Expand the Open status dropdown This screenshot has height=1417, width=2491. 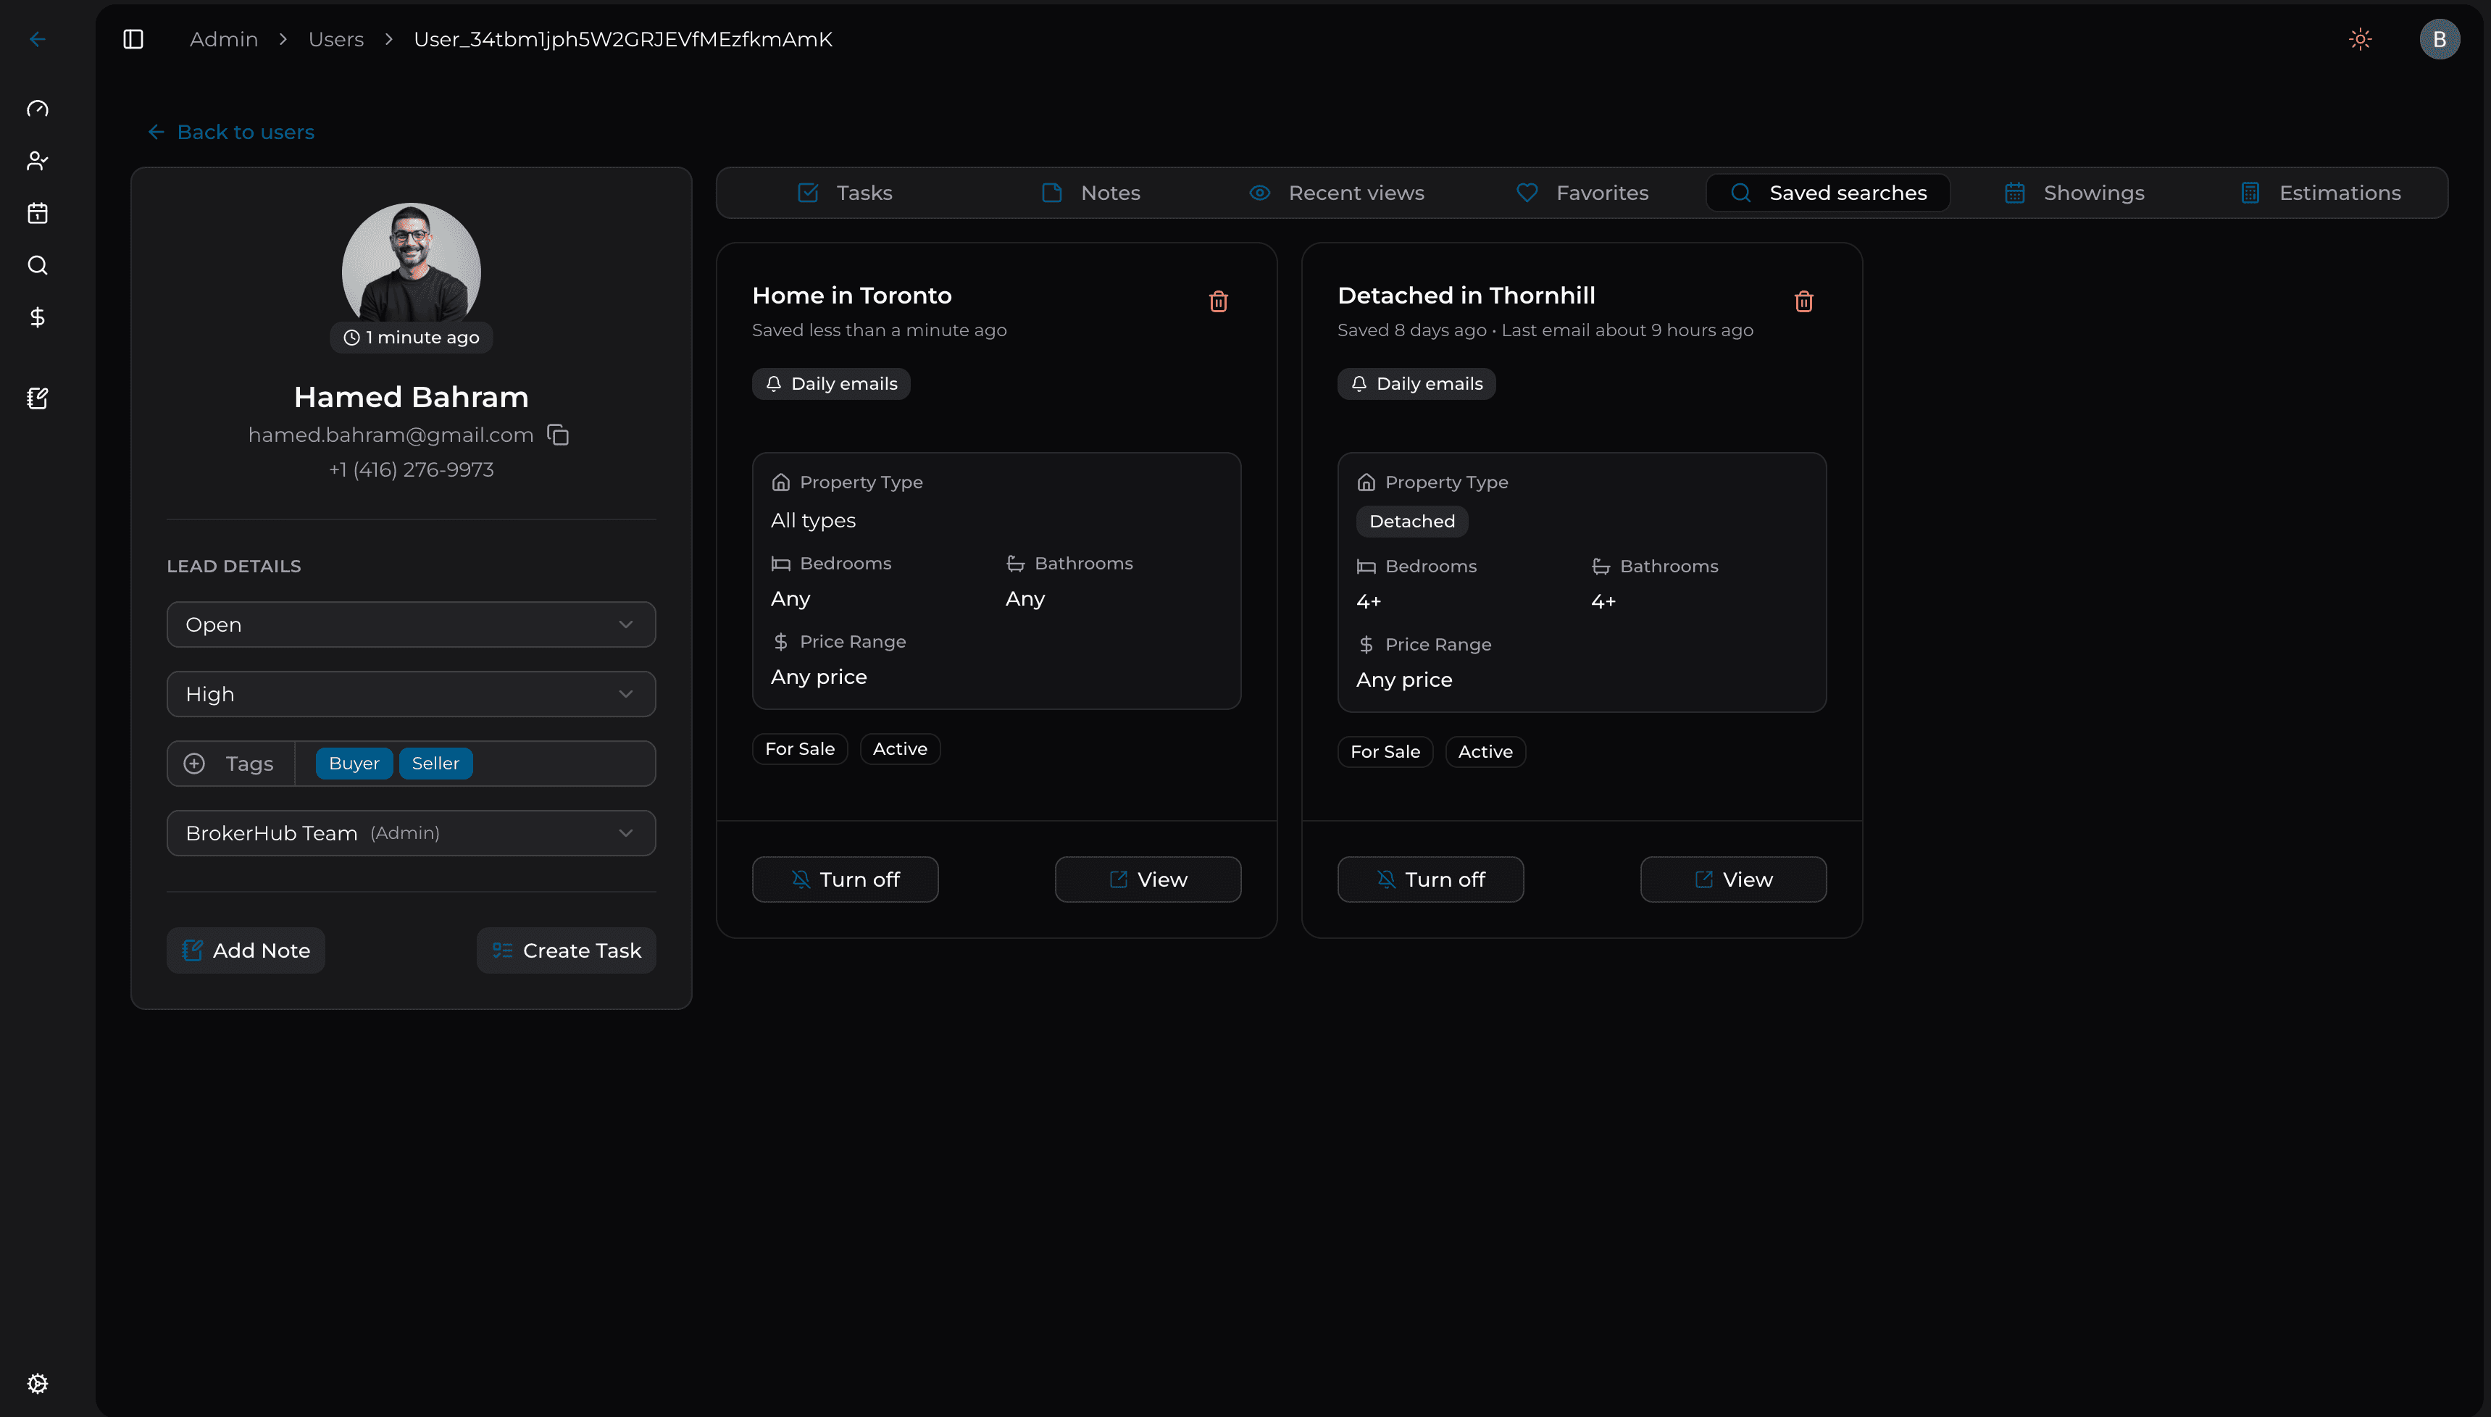pyautogui.click(x=411, y=624)
